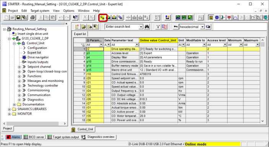Open the control panel joystick icon

168,17
